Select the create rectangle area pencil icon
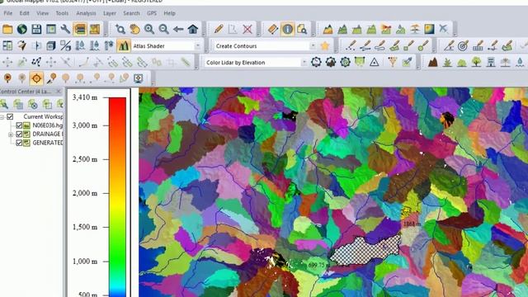The height and width of the screenshot is (297, 528). pyautogui.click(x=409, y=46)
